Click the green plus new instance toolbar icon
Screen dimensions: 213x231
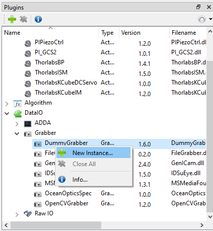click(x=12, y=19)
